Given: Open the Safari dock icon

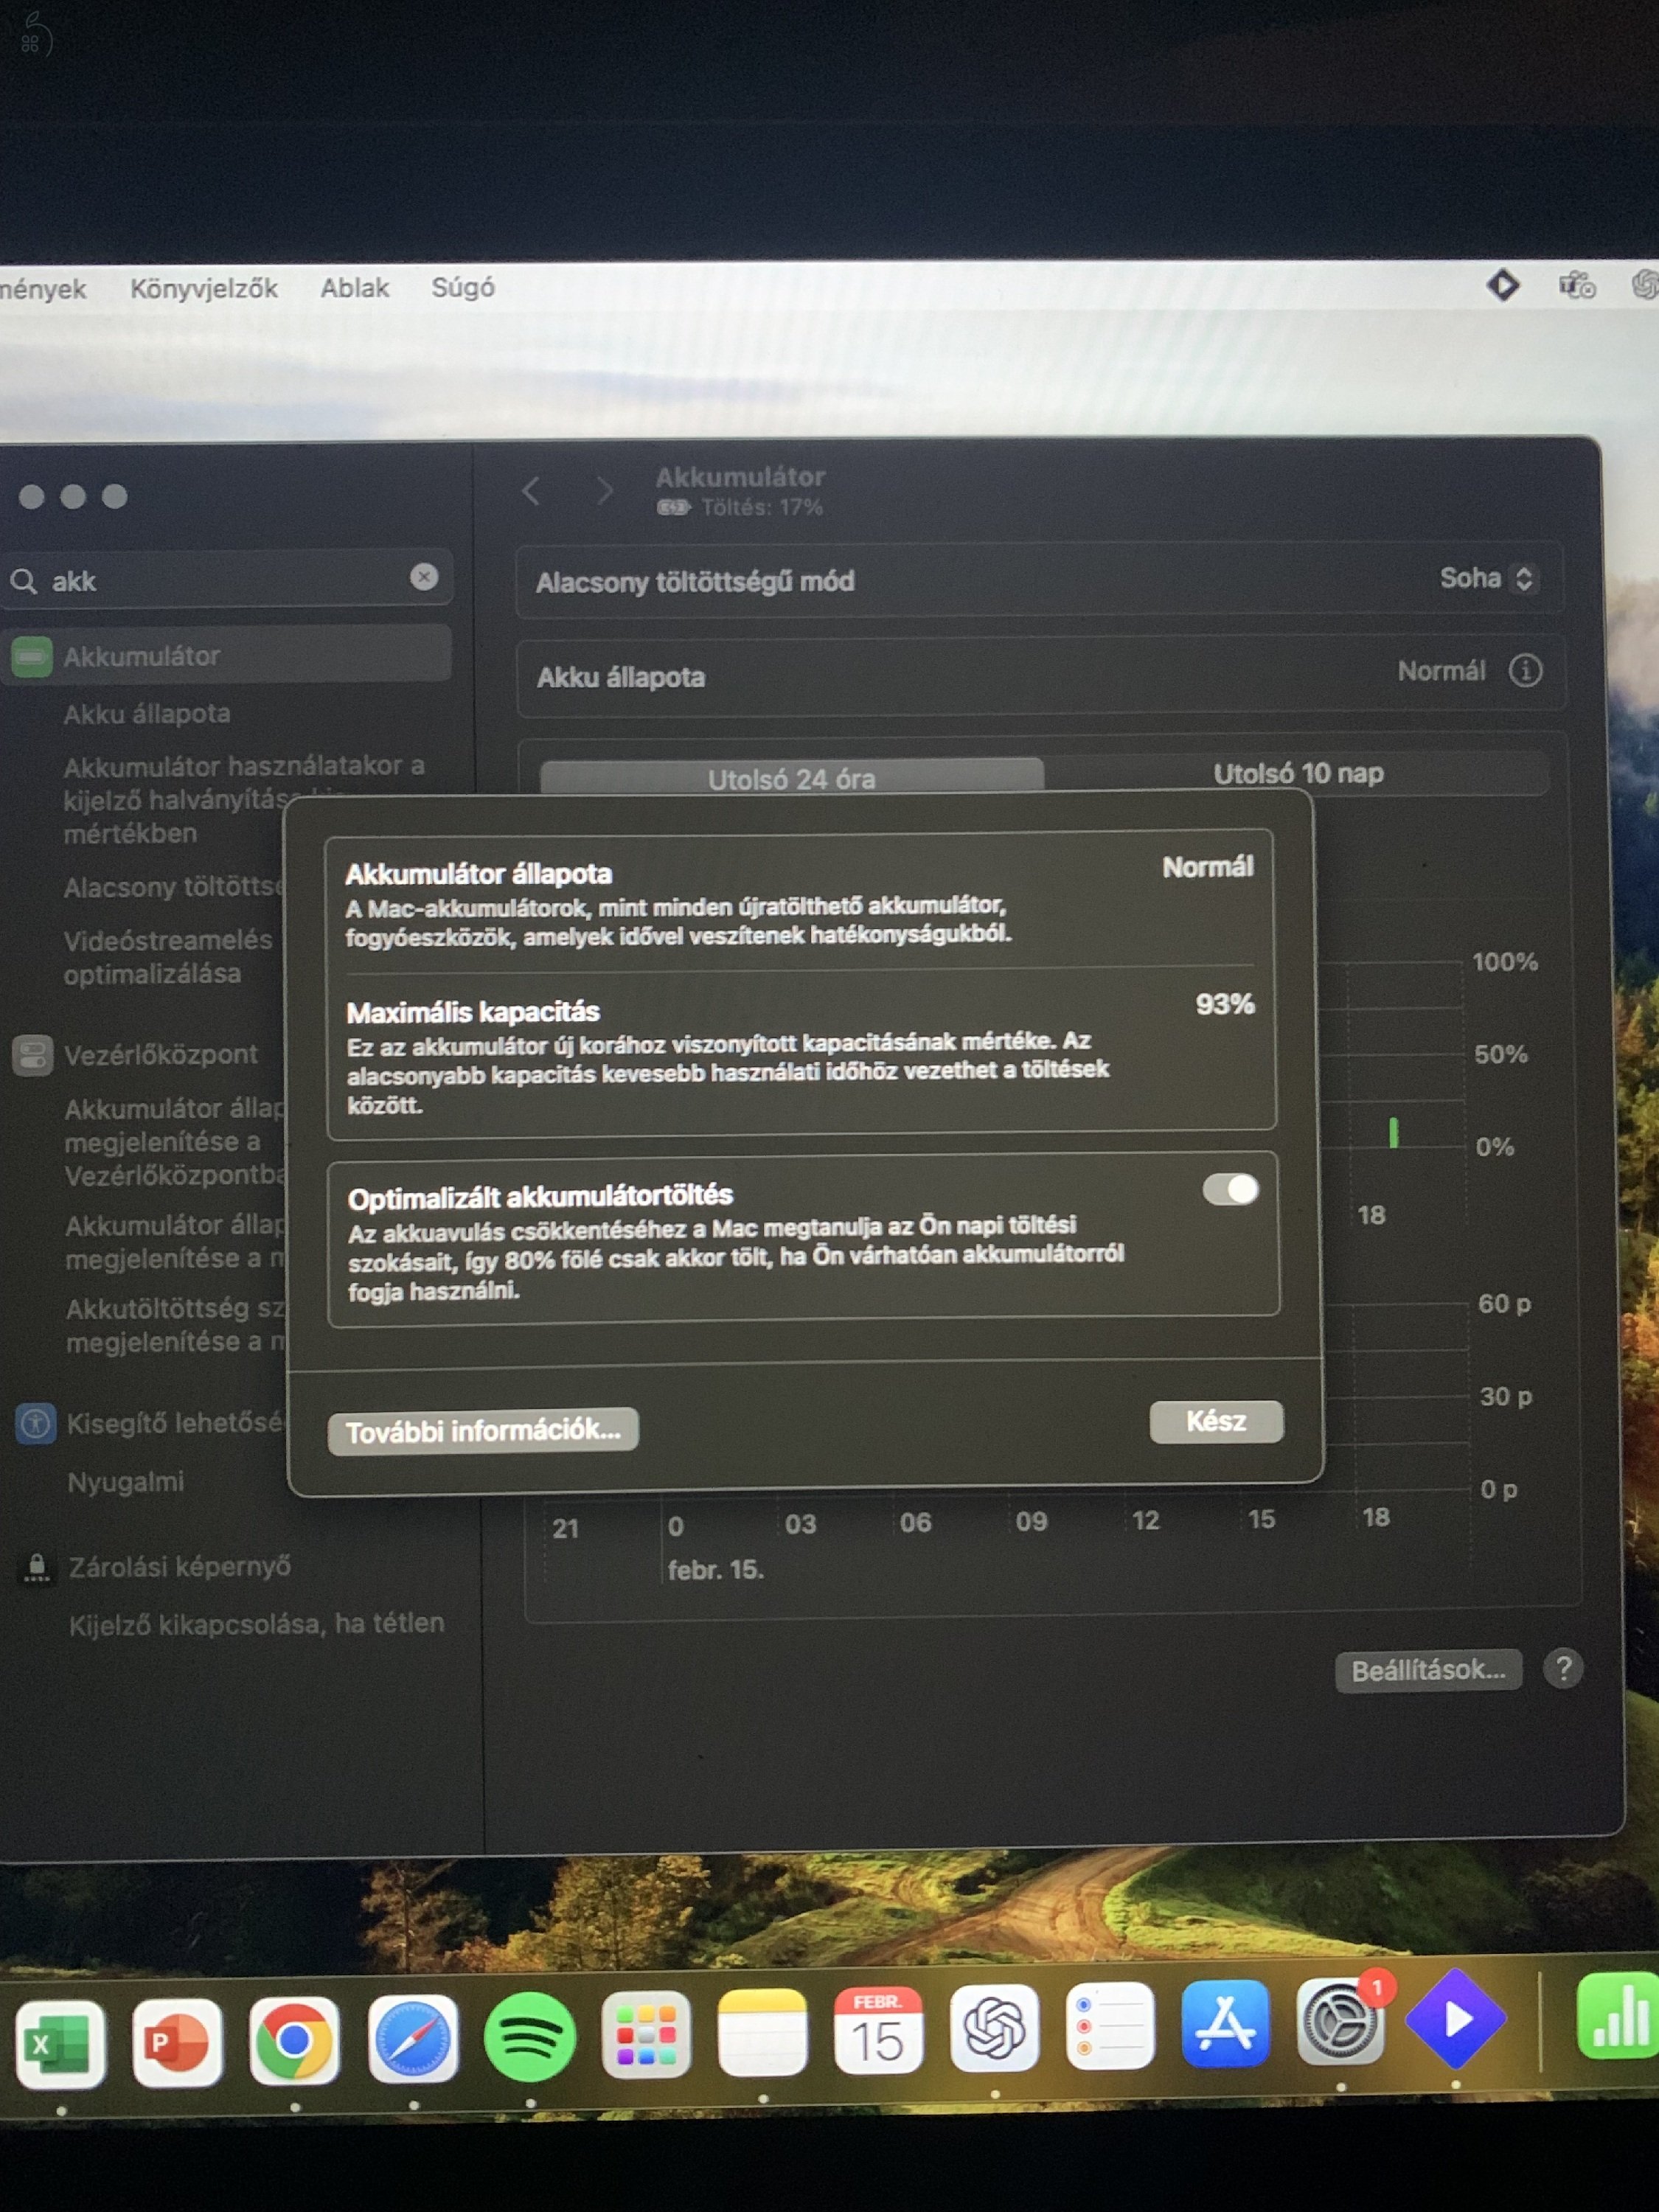Looking at the screenshot, I should click(x=412, y=2039).
